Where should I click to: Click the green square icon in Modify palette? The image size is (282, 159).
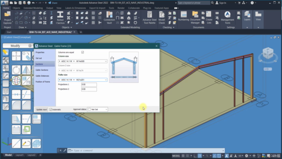pos(26,129)
